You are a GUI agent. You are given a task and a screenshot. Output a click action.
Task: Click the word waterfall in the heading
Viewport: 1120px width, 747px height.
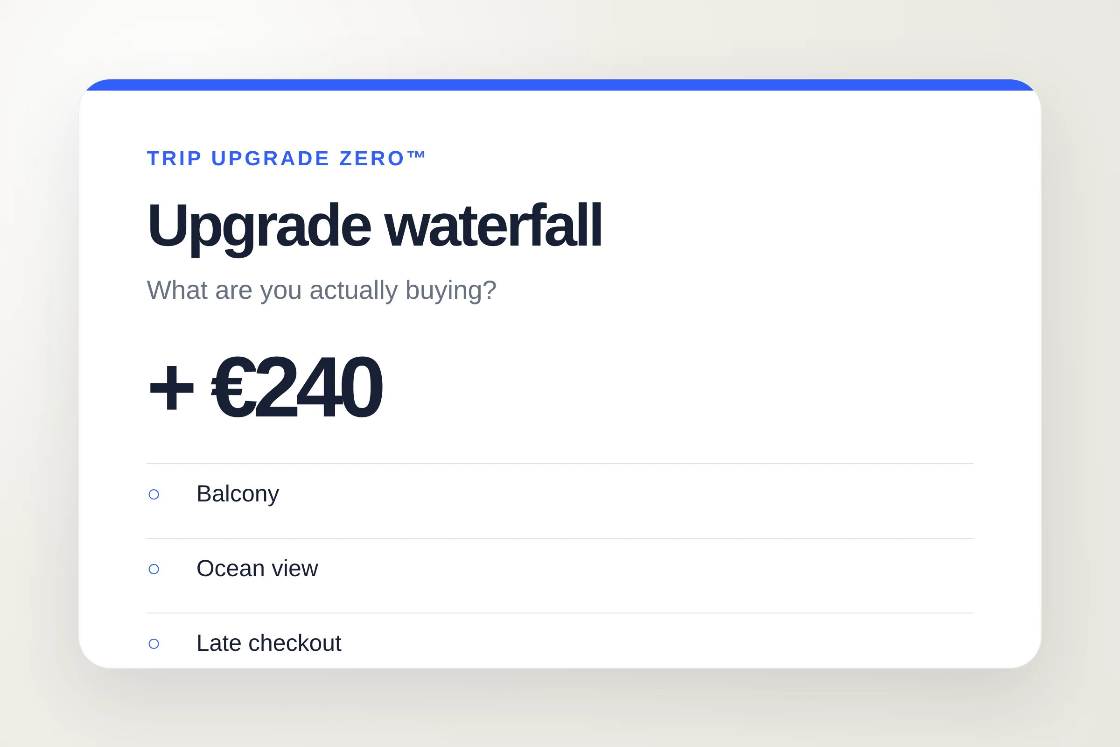(x=493, y=226)
